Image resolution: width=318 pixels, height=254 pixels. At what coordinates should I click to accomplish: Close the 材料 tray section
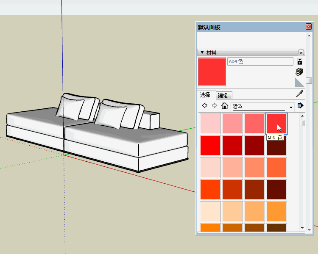301,52
